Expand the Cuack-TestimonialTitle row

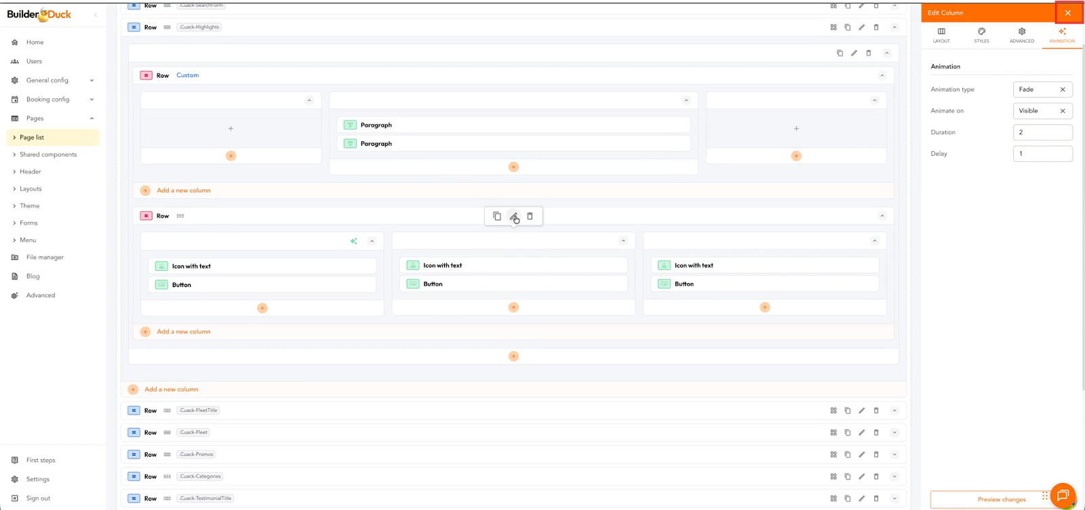(894, 498)
